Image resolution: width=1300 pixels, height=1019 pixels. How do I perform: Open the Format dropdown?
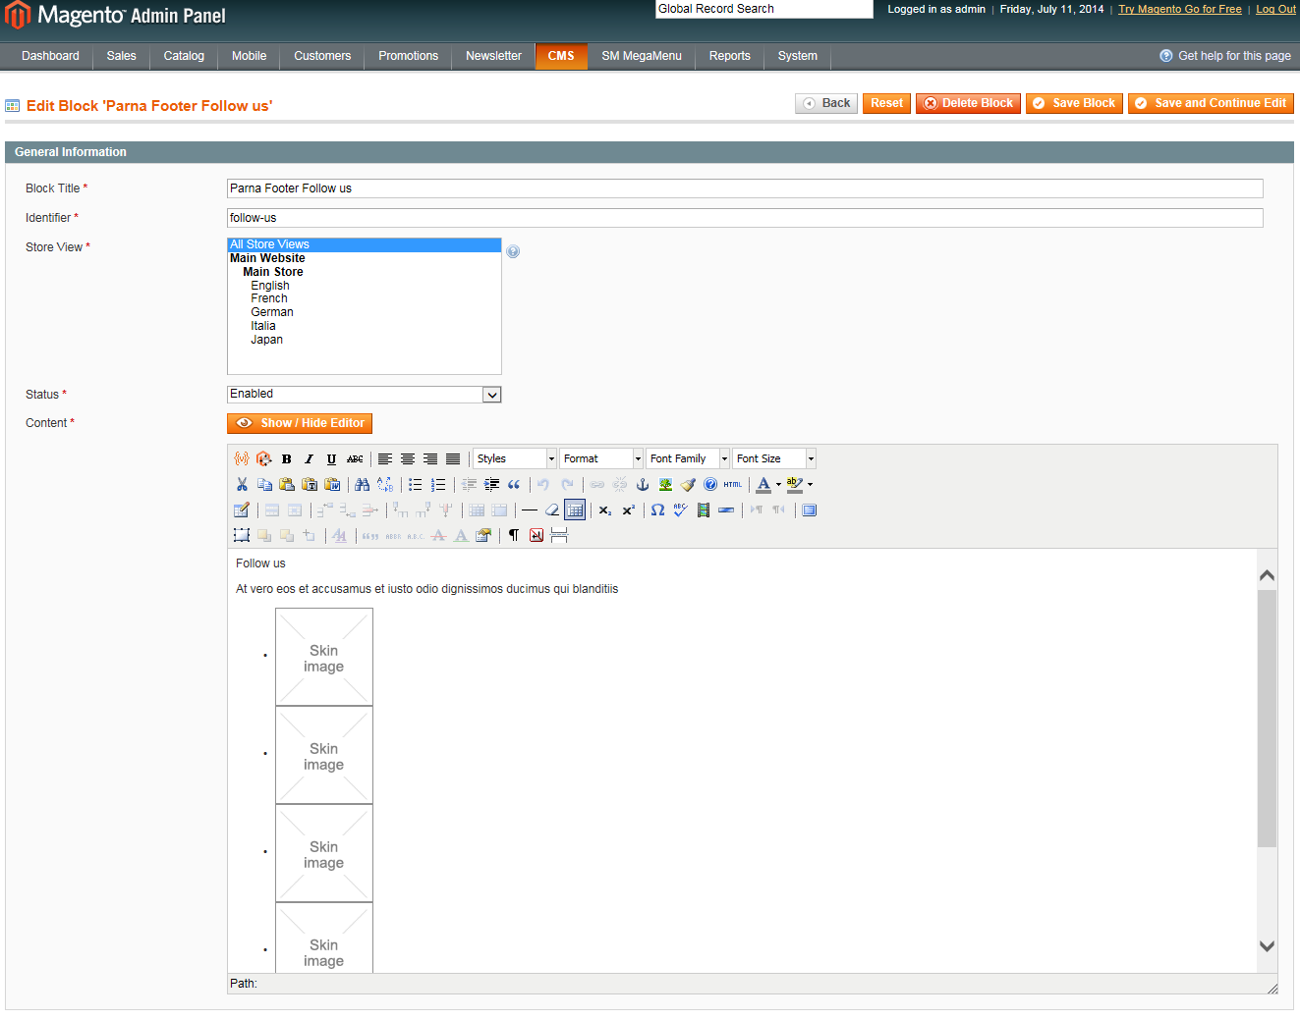pos(601,458)
